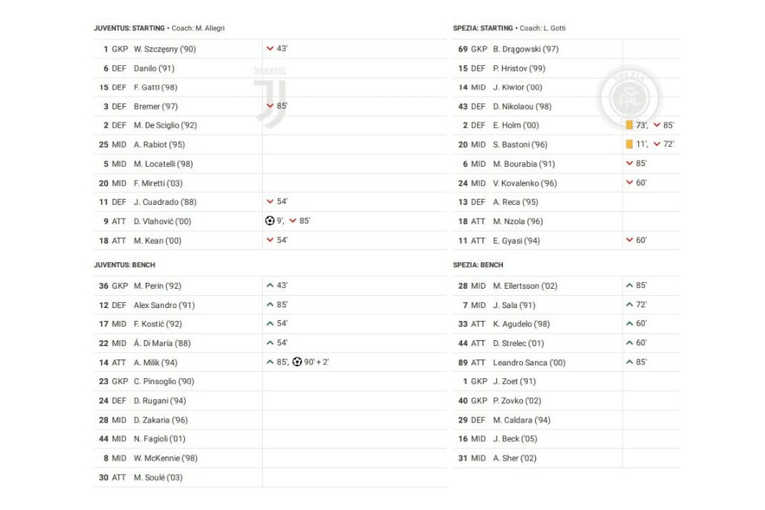
Task: Click the red substitution arrow for Bremer
Action: (270, 107)
